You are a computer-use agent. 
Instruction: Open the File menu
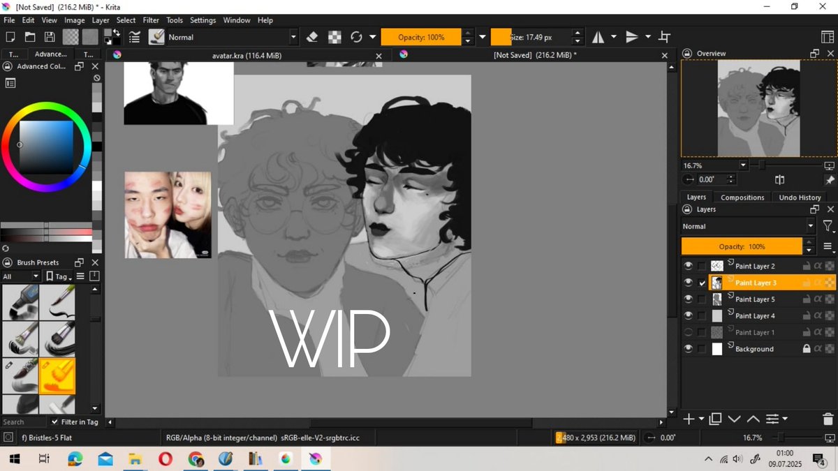9,20
